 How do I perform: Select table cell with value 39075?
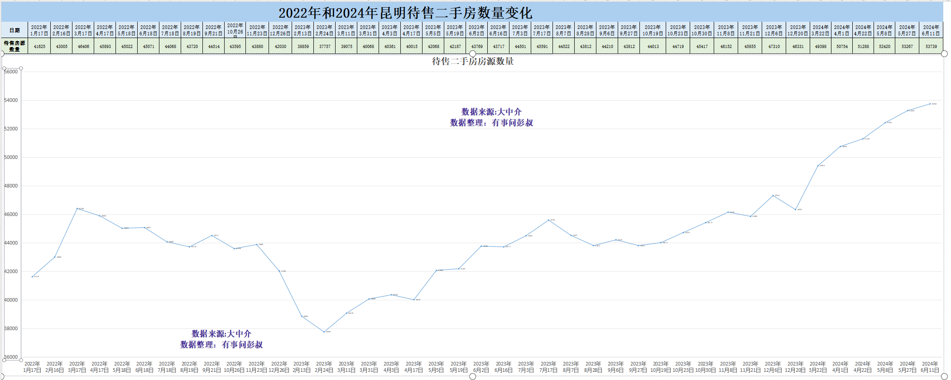pyautogui.click(x=346, y=46)
